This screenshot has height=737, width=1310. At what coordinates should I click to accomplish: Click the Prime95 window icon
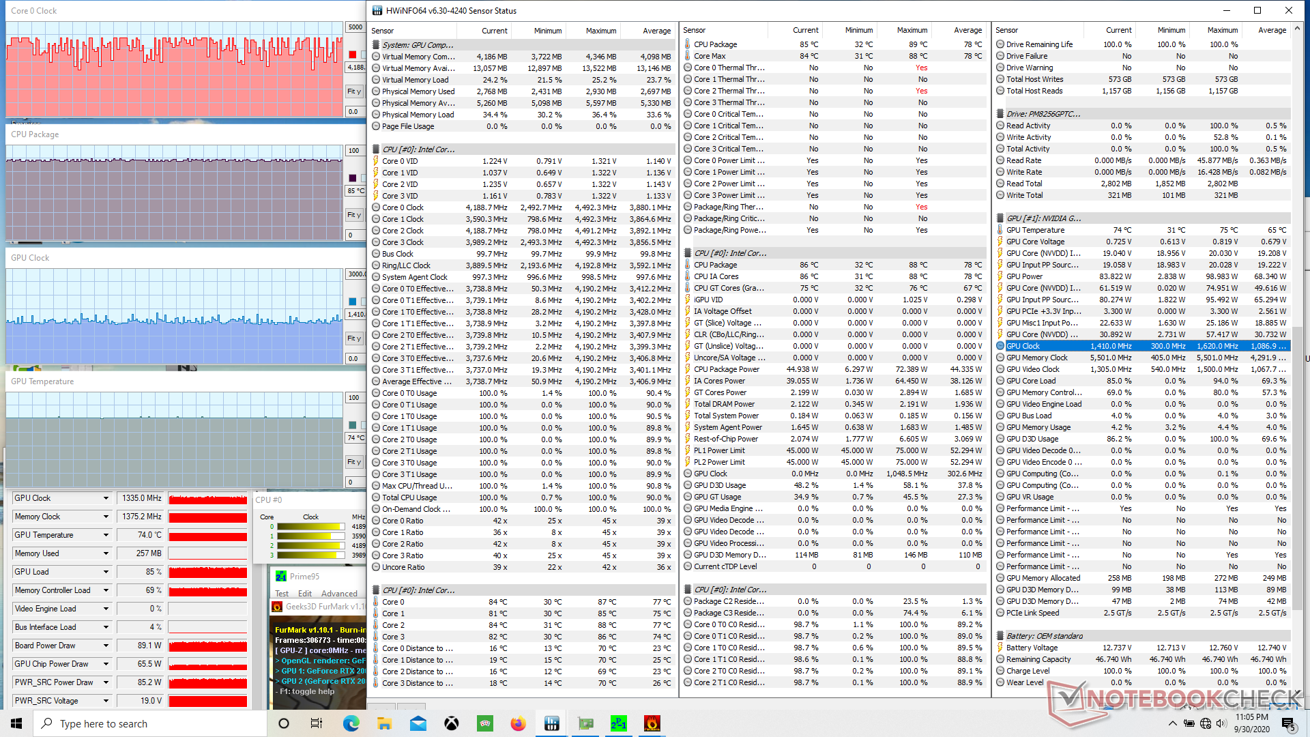(x=280, y=577)
